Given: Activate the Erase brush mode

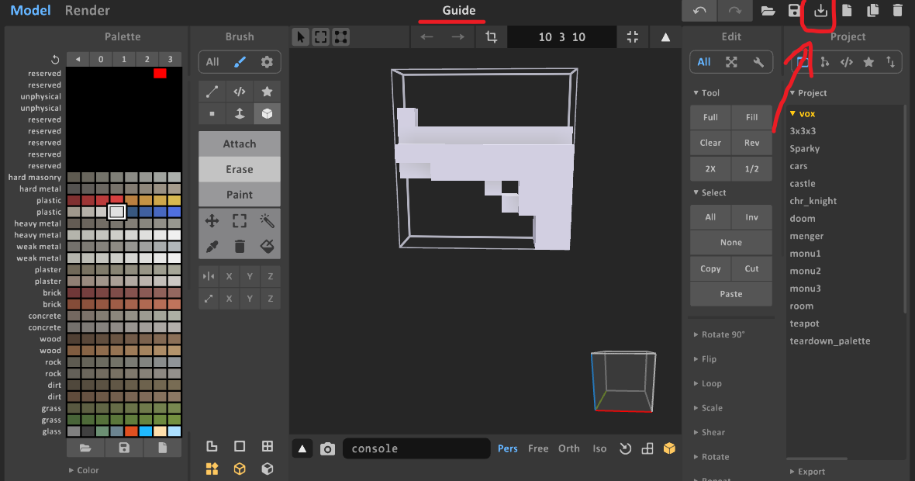Looking at the screenshot, I should (240, 169).
